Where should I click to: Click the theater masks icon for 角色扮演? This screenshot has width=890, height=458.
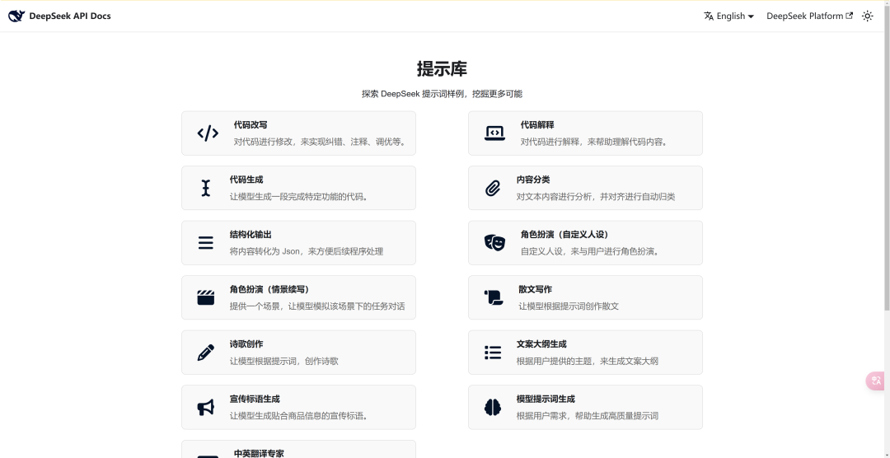click(494, 242)
